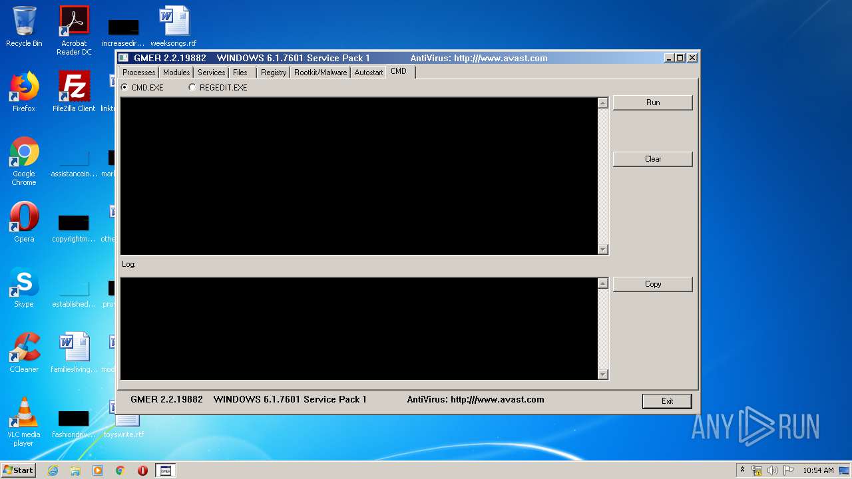Launch FileZilla Client shortcut
Image resolution: width=852 pixels, height=479 pixels.
click(x=74, y=92)
